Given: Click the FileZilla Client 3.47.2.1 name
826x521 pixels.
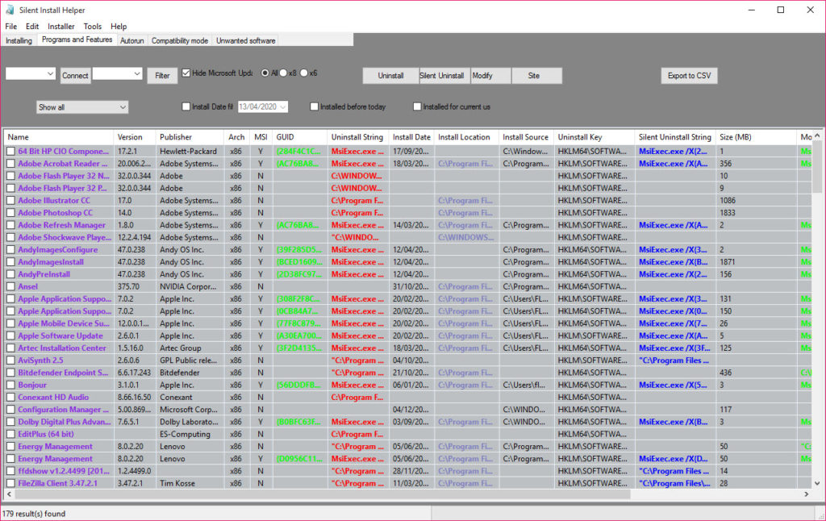Looking at the screenshot, I should [57, 483].
